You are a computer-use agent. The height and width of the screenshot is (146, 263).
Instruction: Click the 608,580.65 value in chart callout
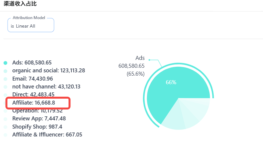(131, 66)
